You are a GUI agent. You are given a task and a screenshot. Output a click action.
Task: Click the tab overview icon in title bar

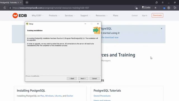157,3
